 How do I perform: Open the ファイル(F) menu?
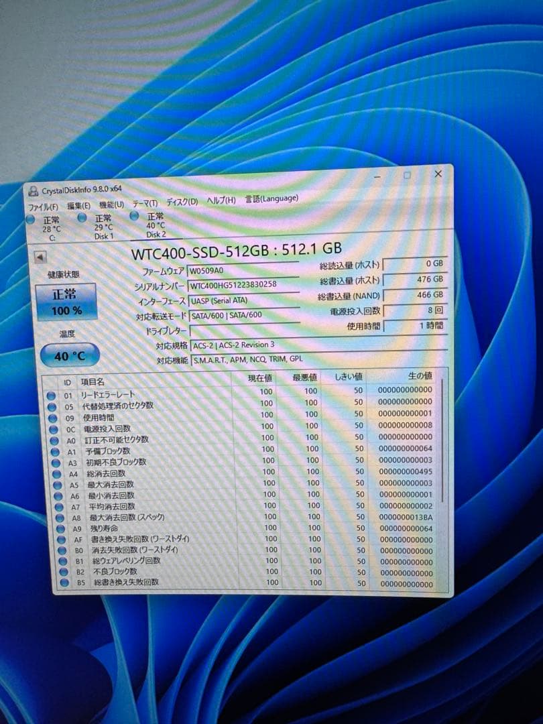(x=43, y=207)
